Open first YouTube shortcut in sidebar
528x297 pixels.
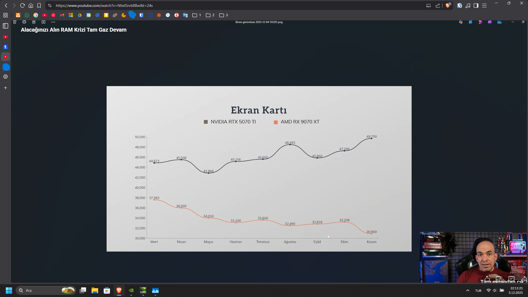[5, 37]
